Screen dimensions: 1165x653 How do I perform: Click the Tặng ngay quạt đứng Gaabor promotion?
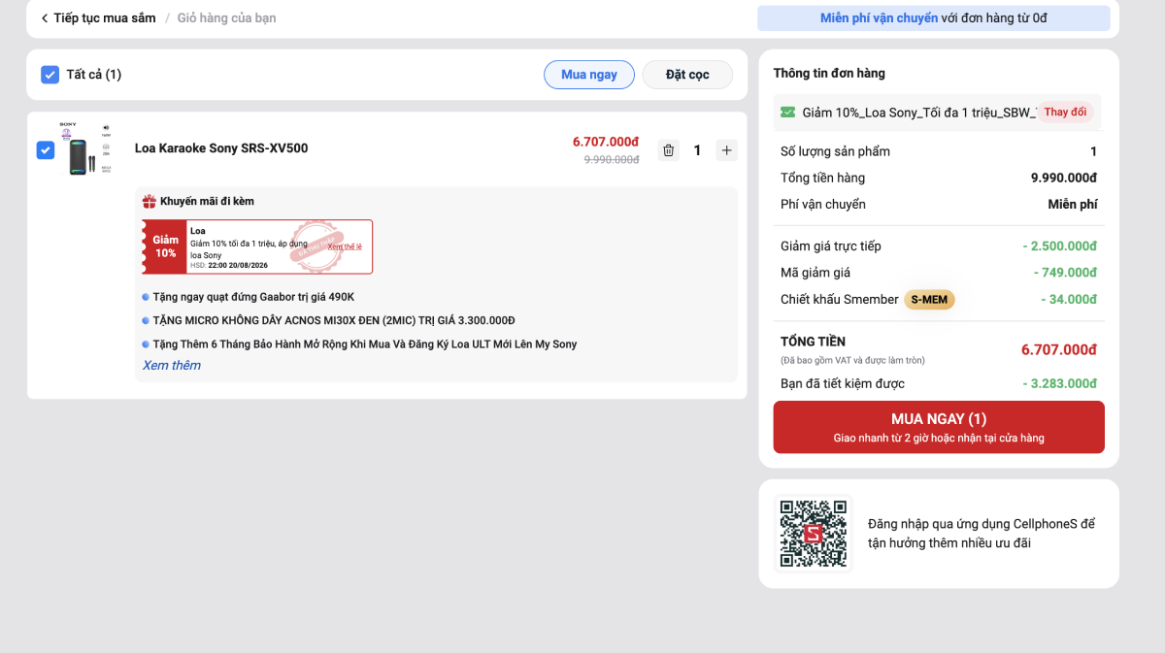coord(253,297)
